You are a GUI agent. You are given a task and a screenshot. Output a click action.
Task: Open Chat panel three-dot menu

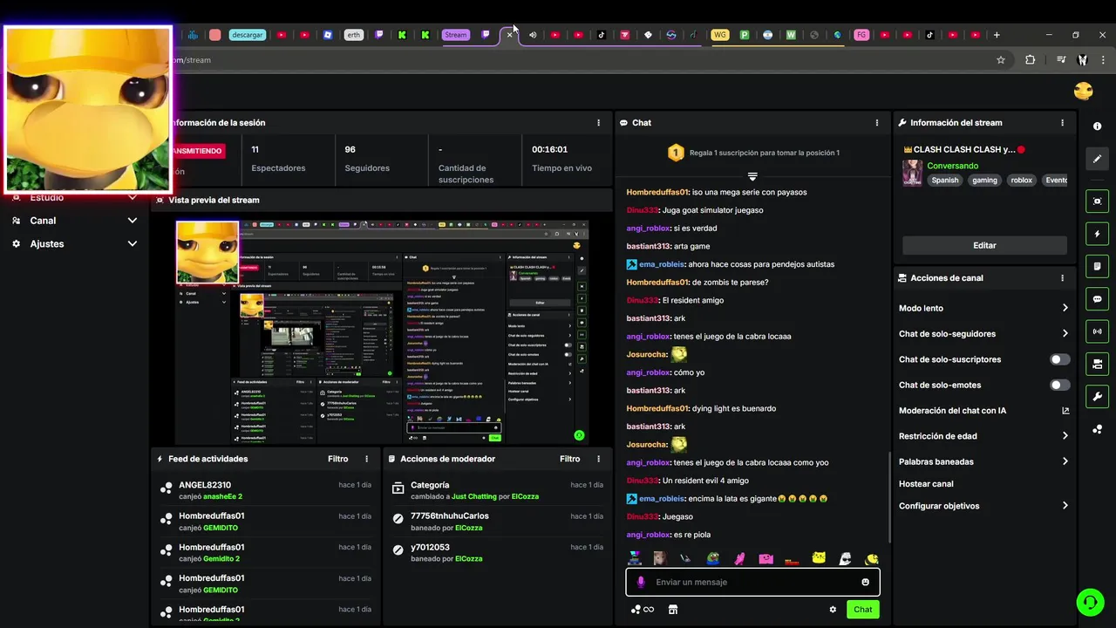pos(877,123)
